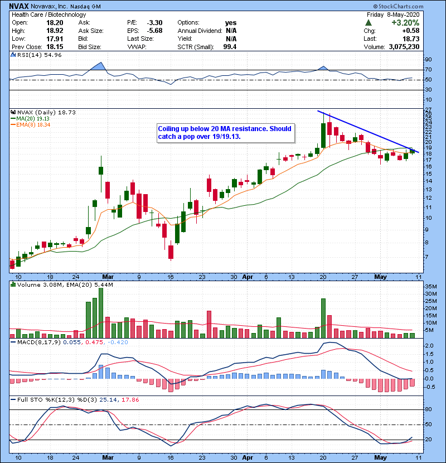Screen dimensions: 446x463
Task: Click the RSI(14) indicator icon
Action: pos(13,55)
